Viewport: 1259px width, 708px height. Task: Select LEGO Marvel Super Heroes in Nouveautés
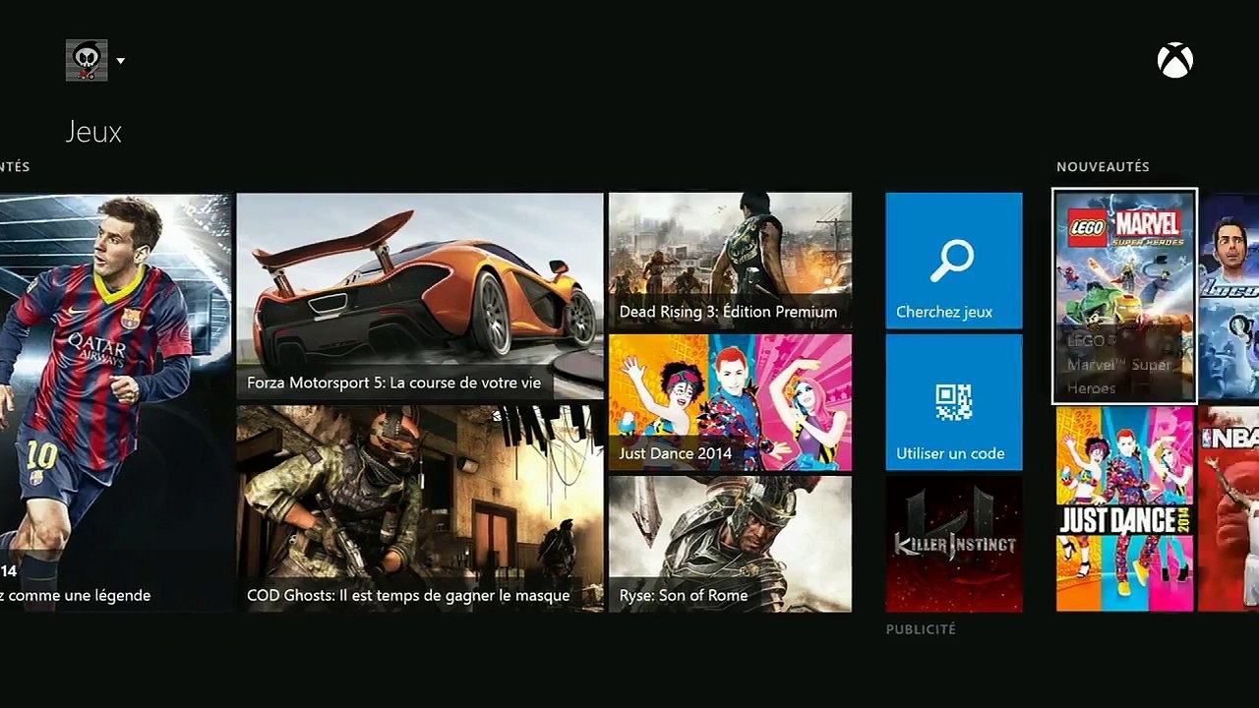[1124, 296]
